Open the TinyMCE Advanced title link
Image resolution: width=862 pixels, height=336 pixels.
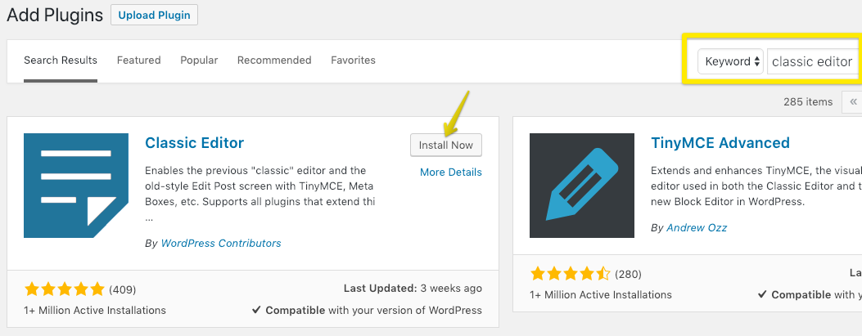(720, 143)
